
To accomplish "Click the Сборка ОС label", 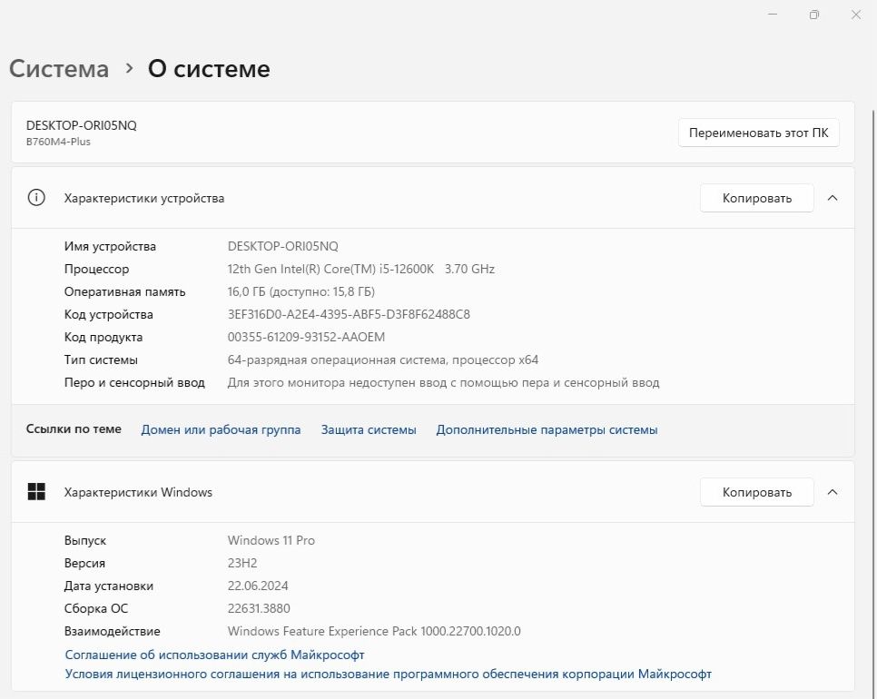I will click(x=96, y=608).
